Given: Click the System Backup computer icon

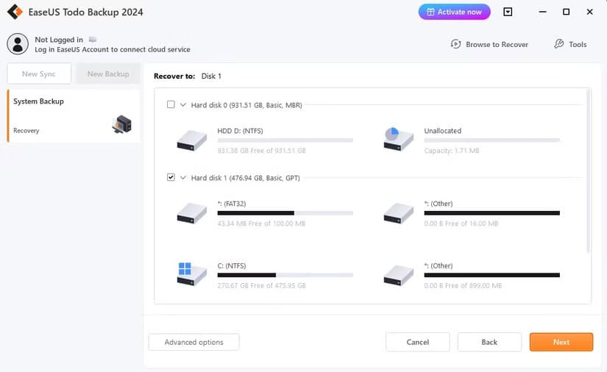Looking at the screenshot, I should (122, 124).
